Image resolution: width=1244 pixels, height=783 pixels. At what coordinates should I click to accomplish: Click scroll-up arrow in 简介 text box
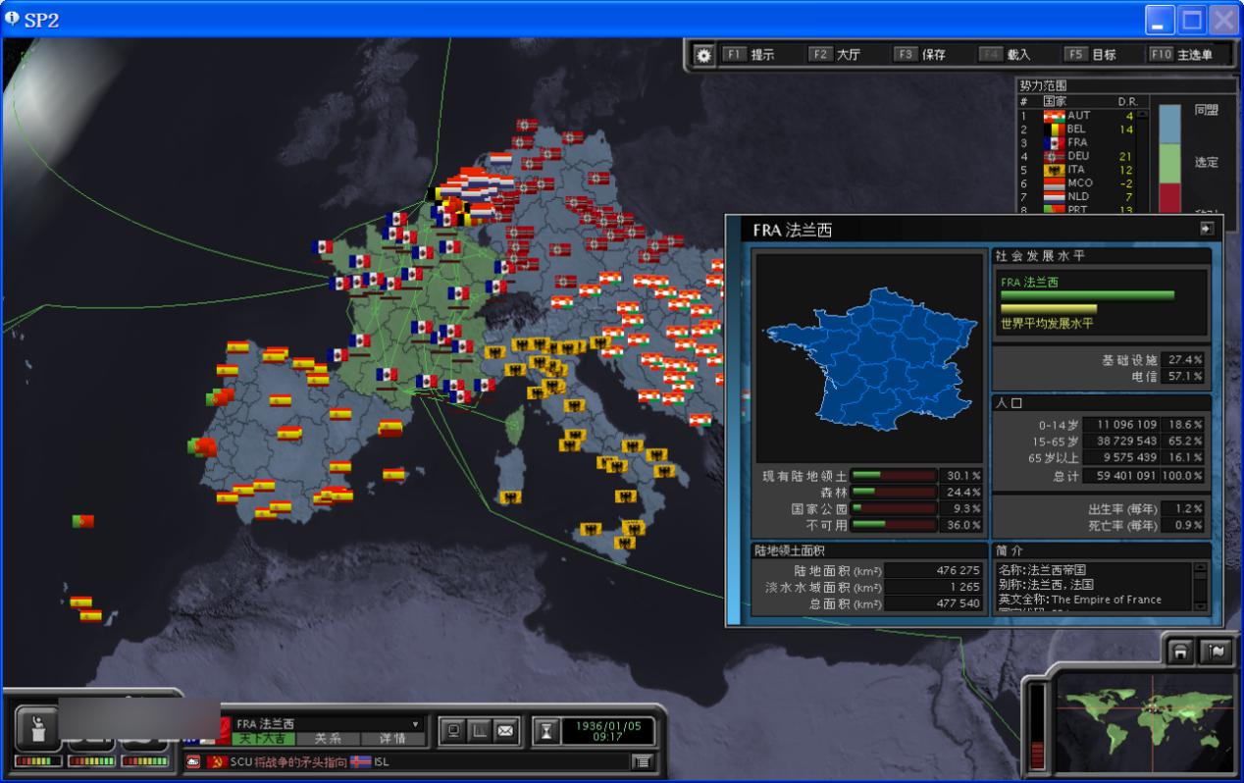(1200, 568)
